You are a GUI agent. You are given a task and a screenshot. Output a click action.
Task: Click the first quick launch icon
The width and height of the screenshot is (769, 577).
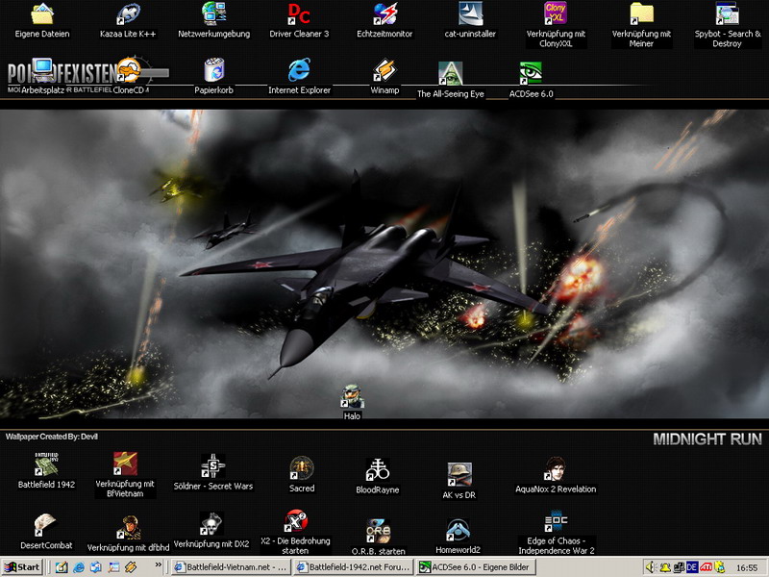62,567
